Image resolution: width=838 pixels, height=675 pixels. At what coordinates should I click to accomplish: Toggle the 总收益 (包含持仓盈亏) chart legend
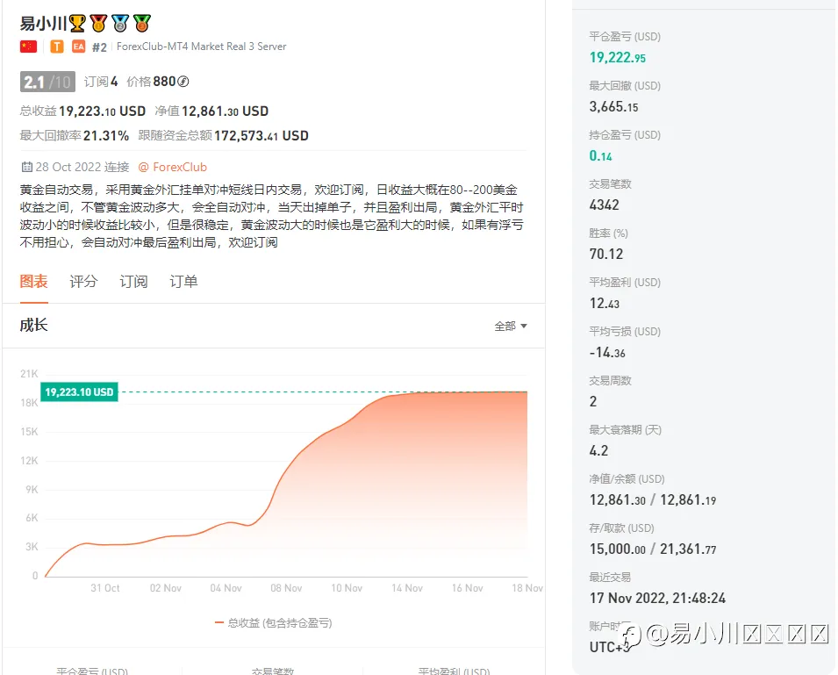tap(273, 622)
